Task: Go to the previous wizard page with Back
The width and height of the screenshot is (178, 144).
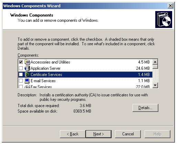Action: click(x=73, y=134)
